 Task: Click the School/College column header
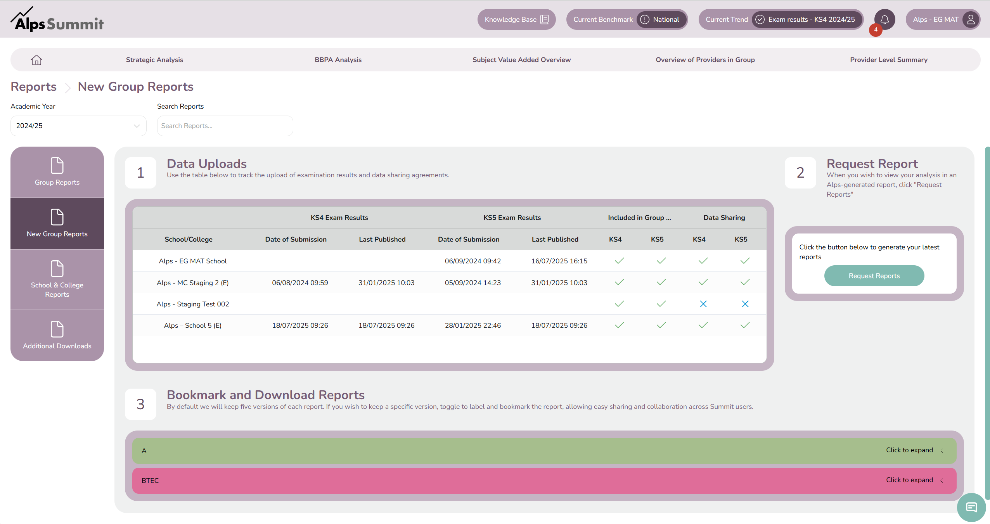tap(189, 239)
